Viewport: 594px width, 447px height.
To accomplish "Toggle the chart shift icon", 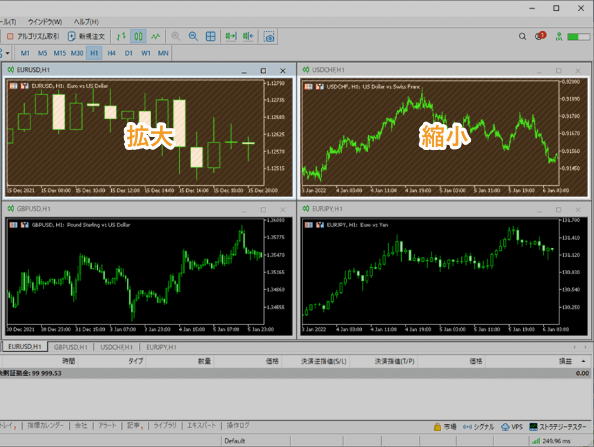I will (x=248, y=36).
